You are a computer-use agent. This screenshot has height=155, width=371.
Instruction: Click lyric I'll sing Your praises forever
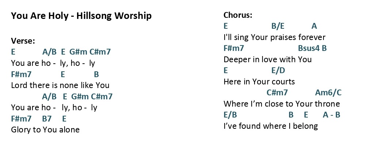pos(275,37)
